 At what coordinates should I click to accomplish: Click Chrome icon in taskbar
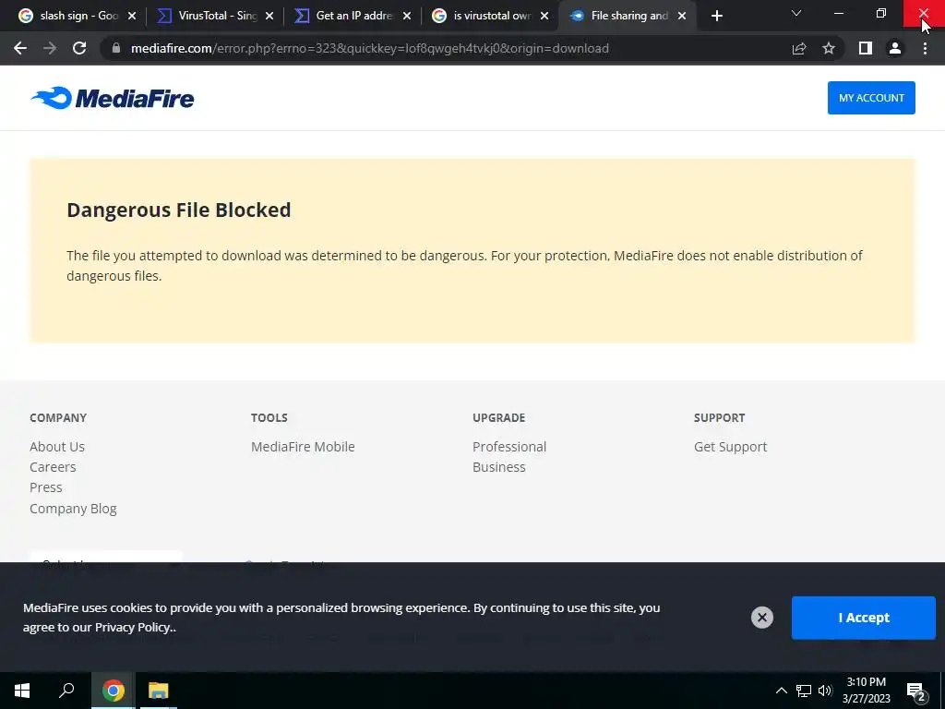coord(113,691)
